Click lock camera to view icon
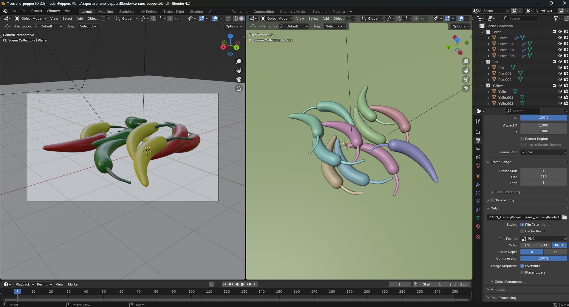The height and width of the screenshot is (307, 569). [x=239, y=88]
